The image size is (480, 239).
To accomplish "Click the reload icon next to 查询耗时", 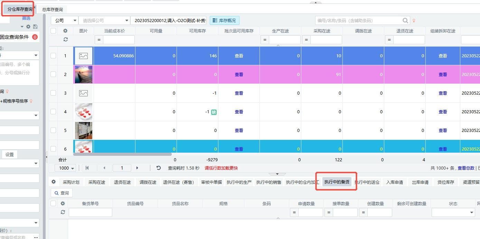I will [x=159, y=168].
